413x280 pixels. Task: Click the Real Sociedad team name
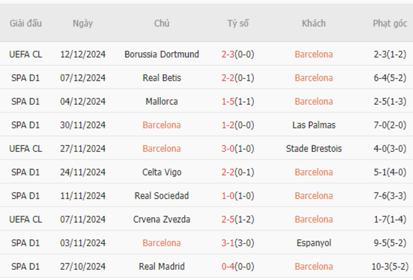pyautogui.click(x=162, y=196)
